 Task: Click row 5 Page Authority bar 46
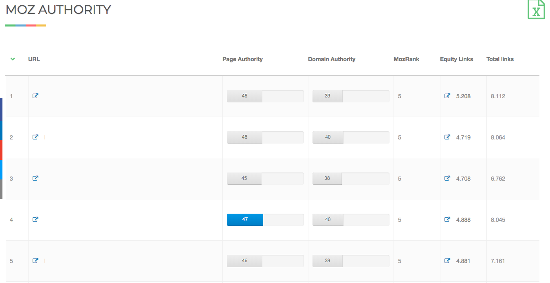pos(265,261)
